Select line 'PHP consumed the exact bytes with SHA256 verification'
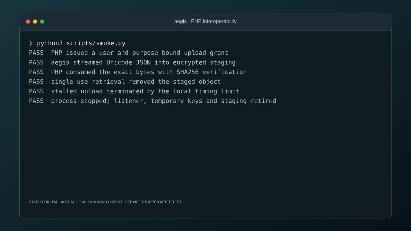This screenshot has height=231, width=411. 149,72
